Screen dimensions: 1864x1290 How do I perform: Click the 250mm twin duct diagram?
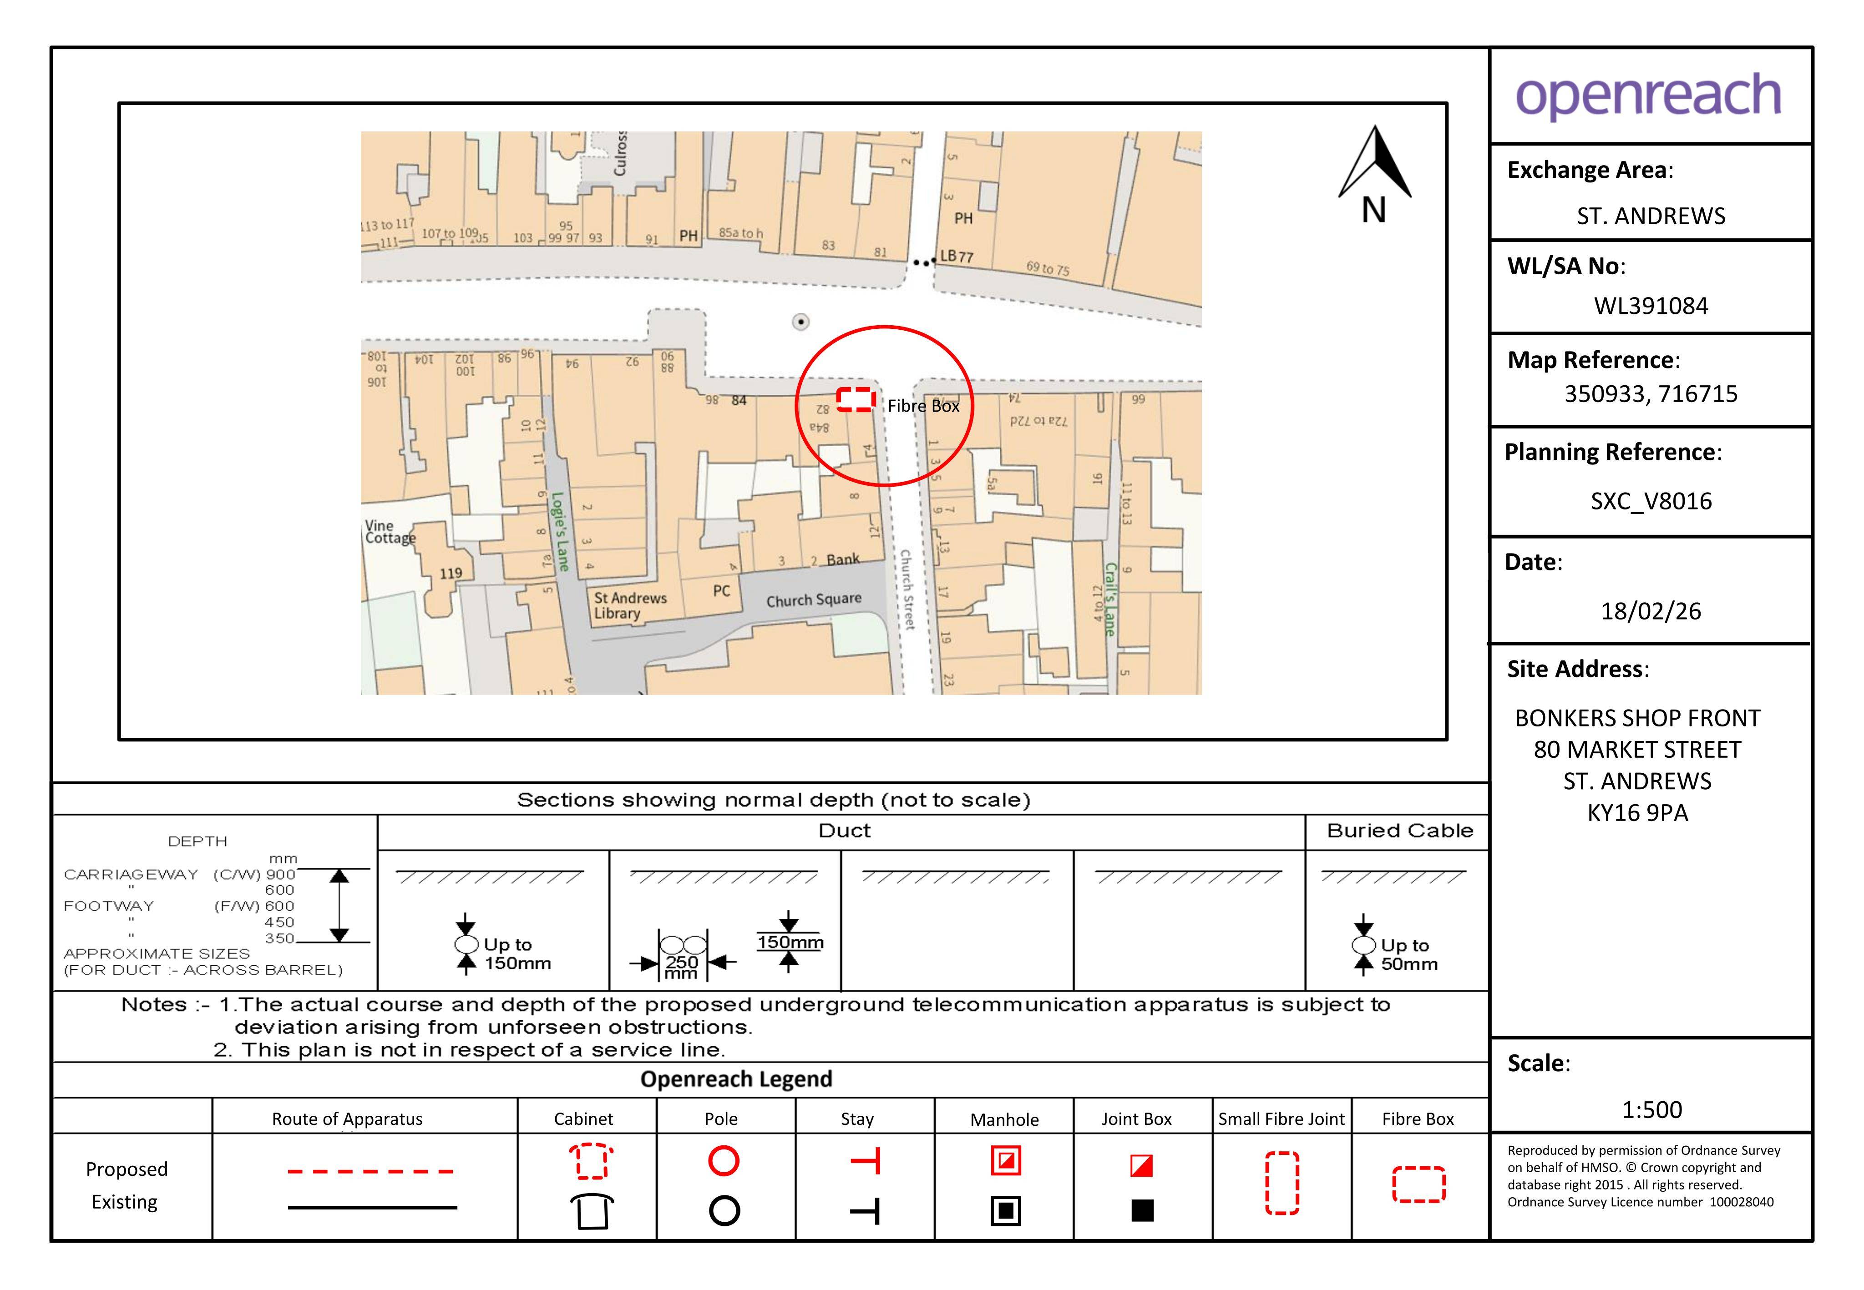[684, 956]
